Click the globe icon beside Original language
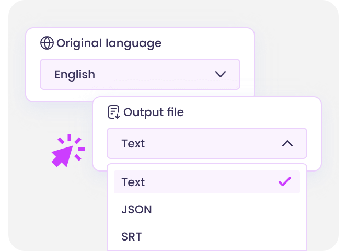347x251 pixels. pyautogui.click(x=47, y=43)
